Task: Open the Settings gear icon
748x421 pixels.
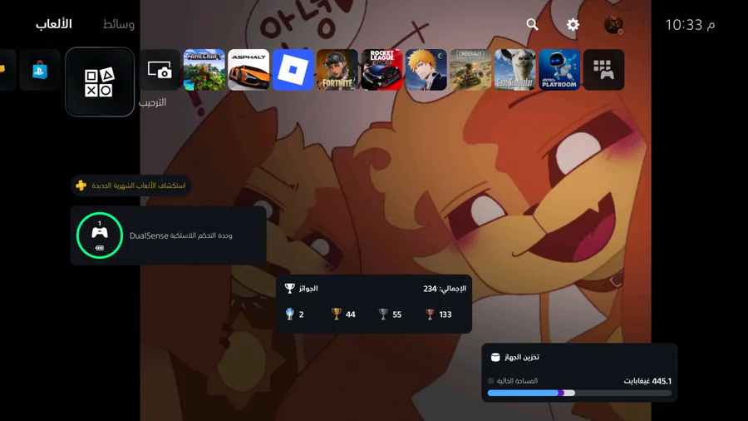Action: pos(573,24)
